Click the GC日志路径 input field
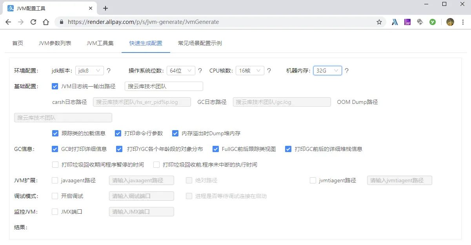This screenshot has width=471, height=245. click(x=282, y=102)
